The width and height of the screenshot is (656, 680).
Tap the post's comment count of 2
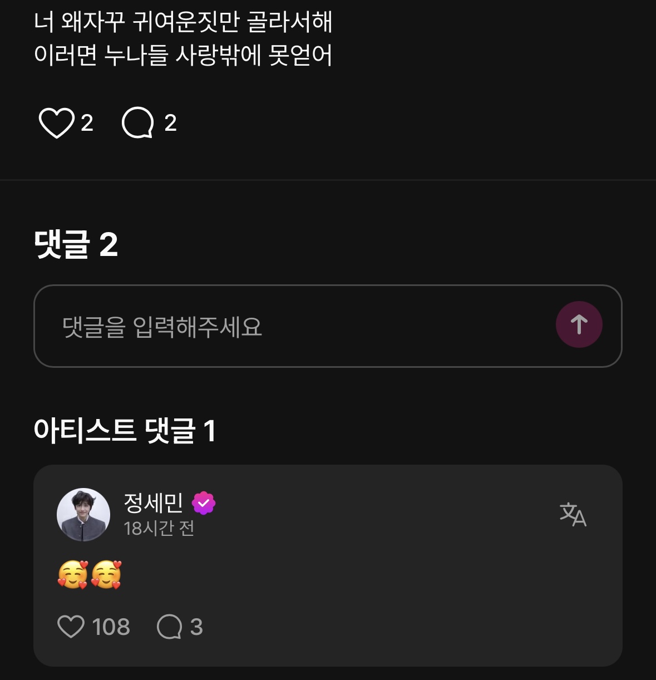(x=170, y=123)
